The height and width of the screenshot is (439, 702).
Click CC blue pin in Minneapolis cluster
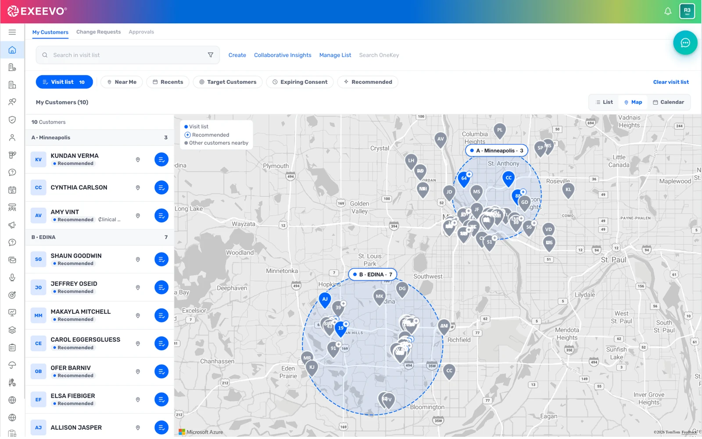[x=509, y=178]
